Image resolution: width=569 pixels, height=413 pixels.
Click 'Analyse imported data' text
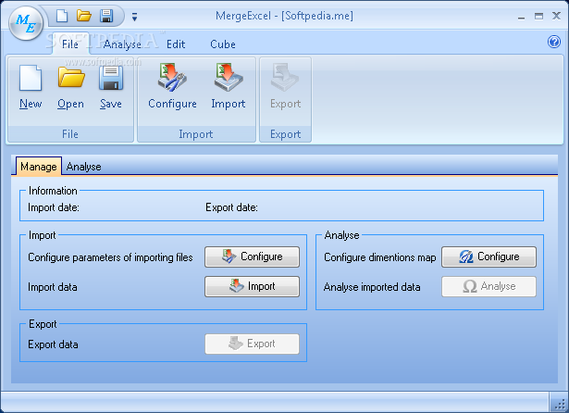pos(372,287)
